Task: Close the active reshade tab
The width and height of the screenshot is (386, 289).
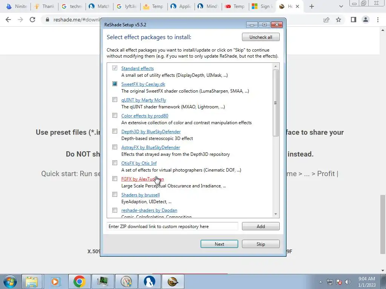Action: 297,6
